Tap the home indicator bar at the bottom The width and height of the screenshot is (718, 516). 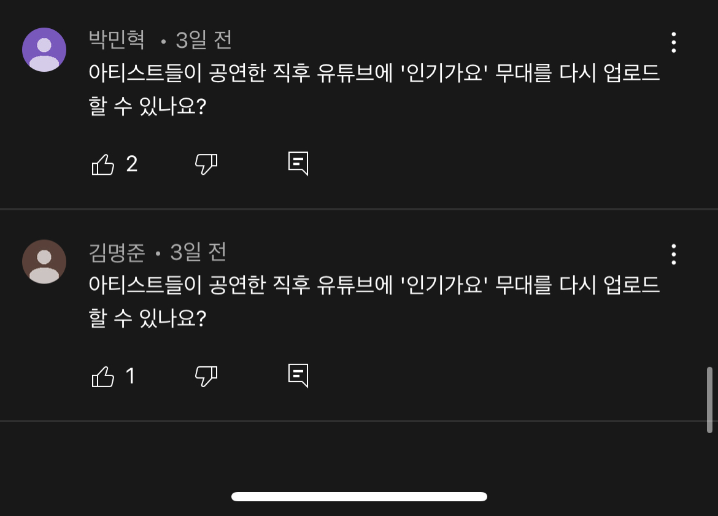click(359, 495)
